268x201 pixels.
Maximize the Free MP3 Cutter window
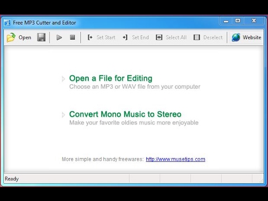[238, 21]
